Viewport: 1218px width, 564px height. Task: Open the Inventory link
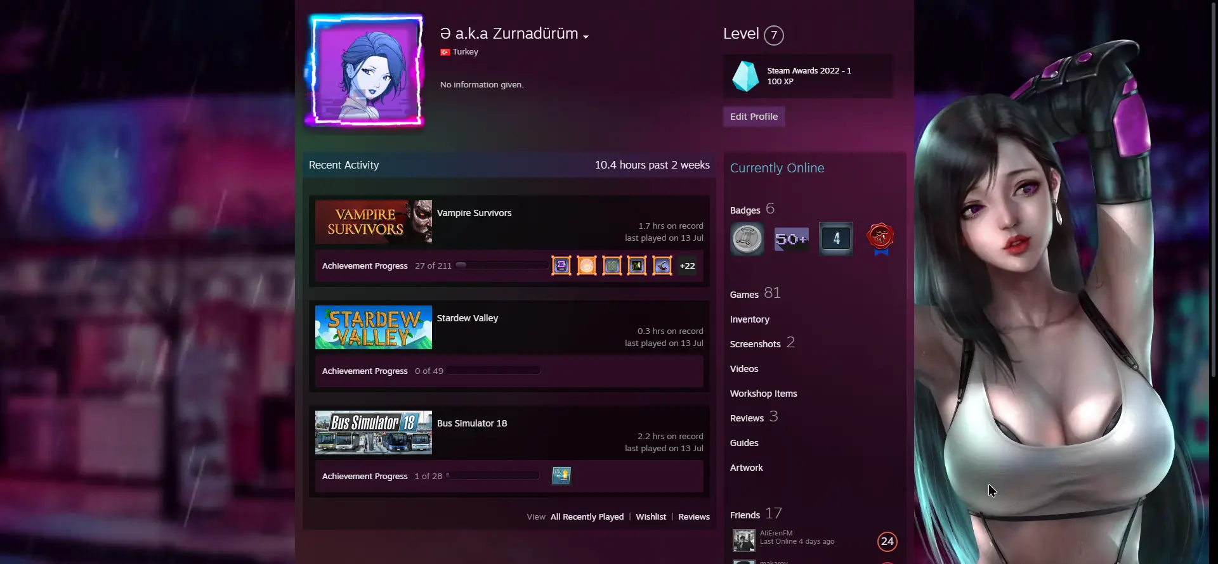[750, 319]
